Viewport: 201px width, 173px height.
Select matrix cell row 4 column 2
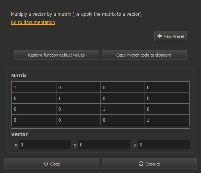click(x=78, y=120)
